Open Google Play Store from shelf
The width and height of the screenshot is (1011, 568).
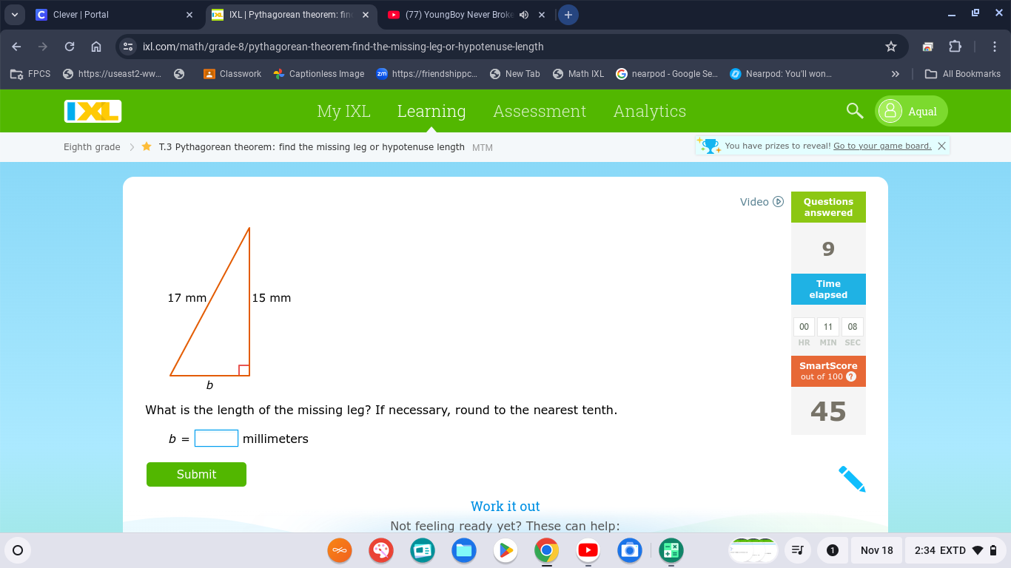point(505,550)
